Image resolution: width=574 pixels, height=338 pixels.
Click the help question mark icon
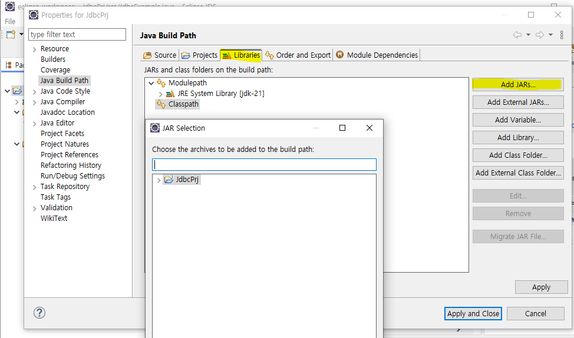coord(39,313)
